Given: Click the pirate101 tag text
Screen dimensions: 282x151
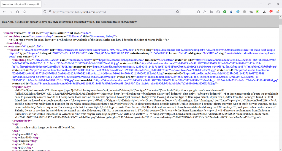Looking at the screenshot, I should (24, 134).
